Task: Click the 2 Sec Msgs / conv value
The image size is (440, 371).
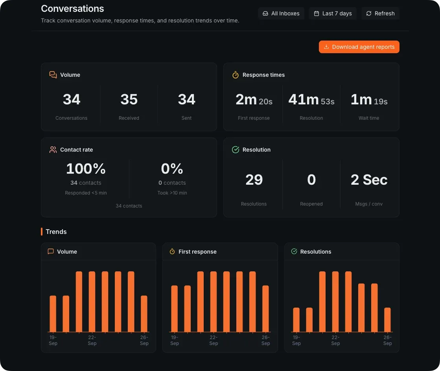Action: pos(369,180)
